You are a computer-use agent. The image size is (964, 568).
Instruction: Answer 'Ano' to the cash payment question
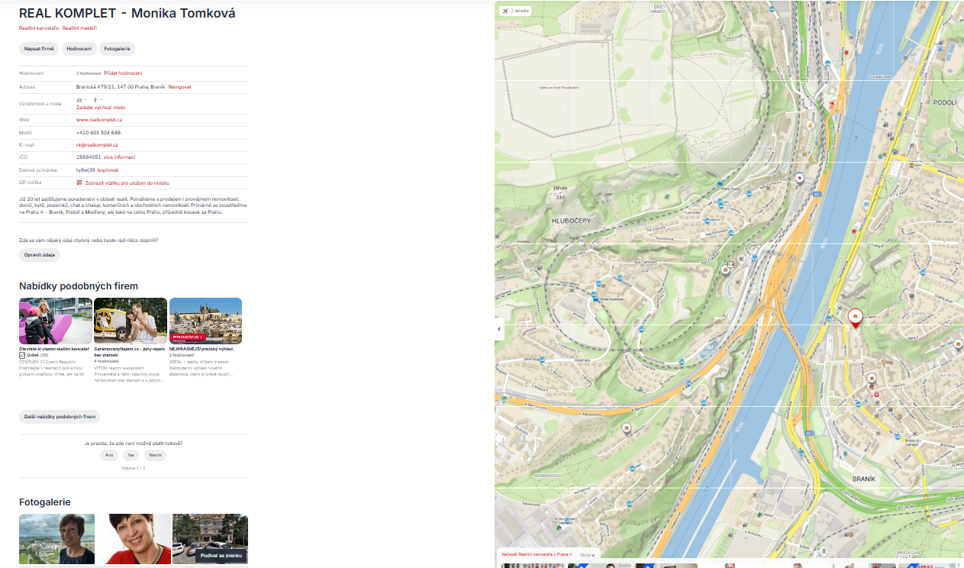click(x=109, y=455)
